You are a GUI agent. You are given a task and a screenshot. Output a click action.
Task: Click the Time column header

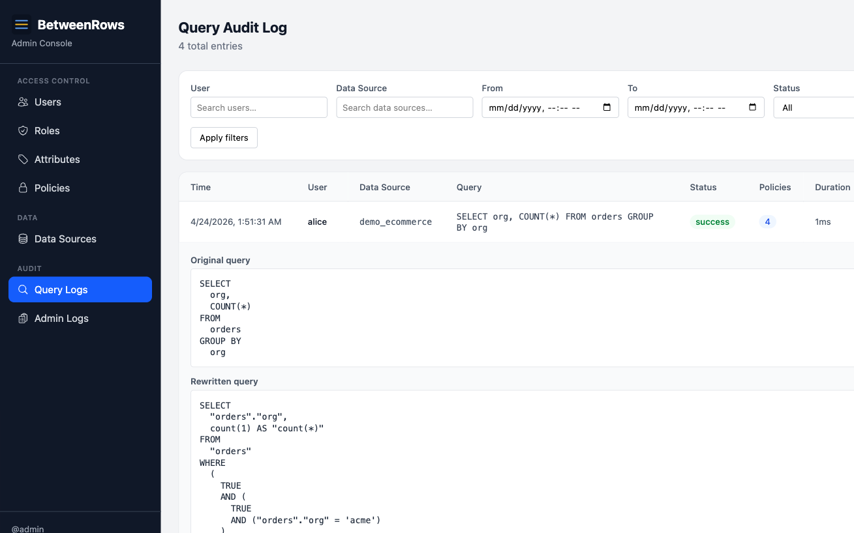[200, 188]
